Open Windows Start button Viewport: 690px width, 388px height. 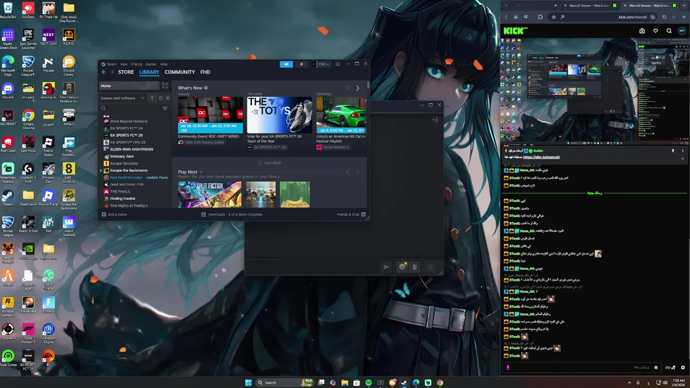click(248, 383)
